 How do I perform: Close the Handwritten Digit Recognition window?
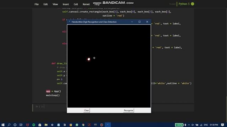(x=147, y=22)
